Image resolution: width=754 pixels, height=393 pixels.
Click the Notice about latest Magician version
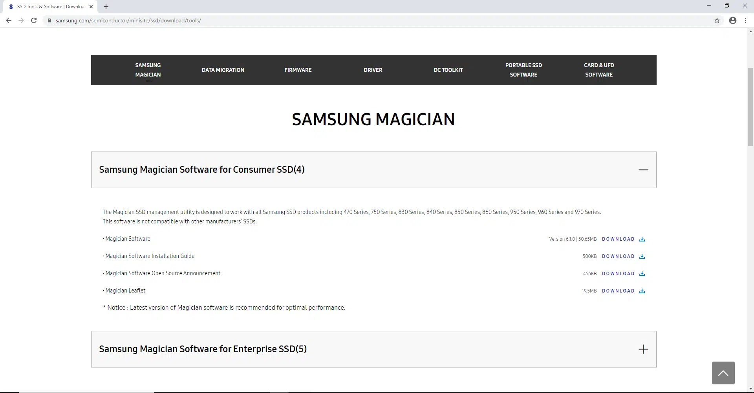click(x=224, y=308)
